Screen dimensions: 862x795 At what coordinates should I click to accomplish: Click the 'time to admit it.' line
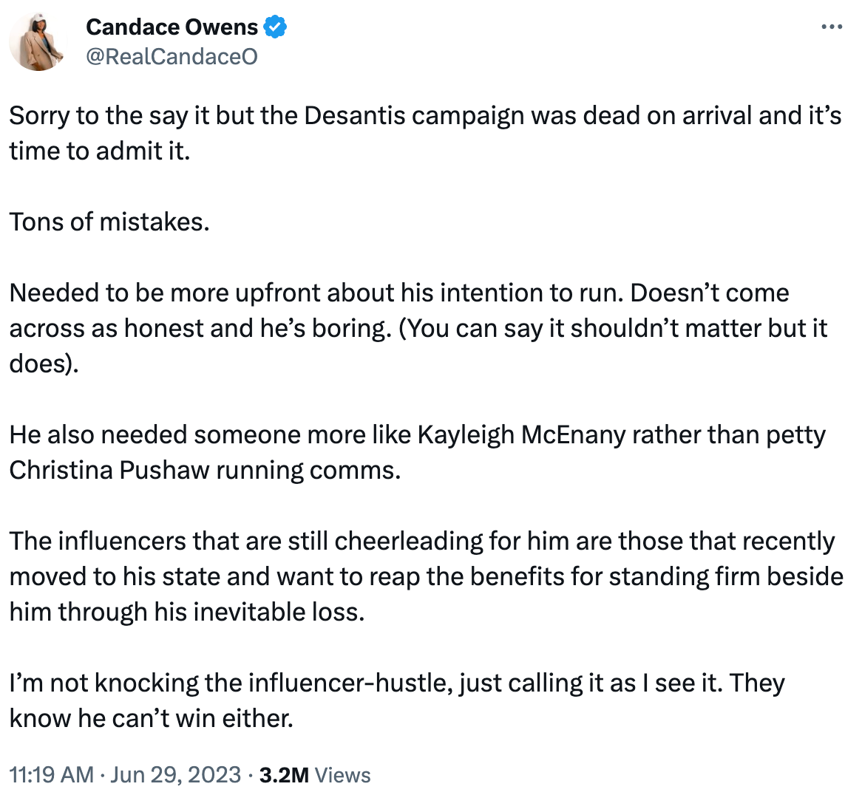(100, 151)
